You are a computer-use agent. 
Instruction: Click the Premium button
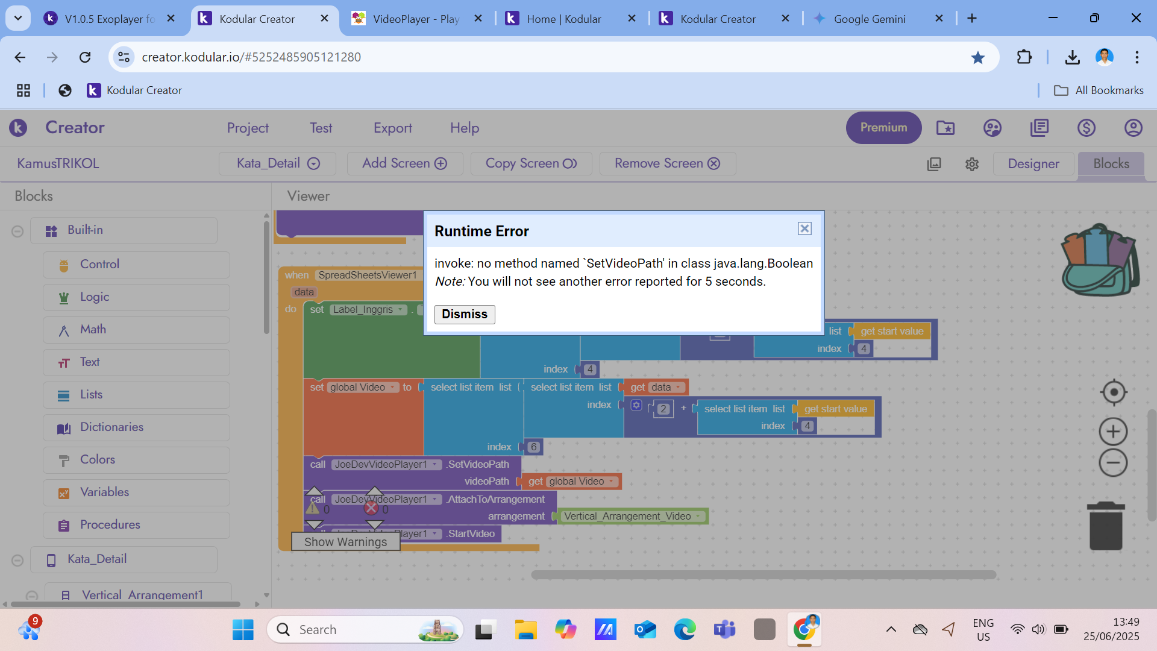point(883,128)
